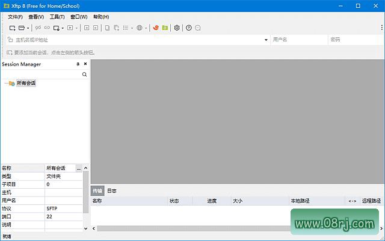
Task: Sort transfers by 进度 column header
Action: tap(212, 201)
